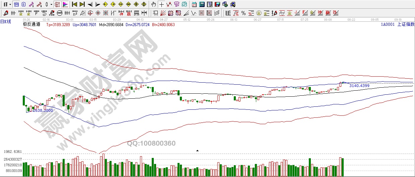Click the black left-arrow step-back icon

[x=90, y=4]
